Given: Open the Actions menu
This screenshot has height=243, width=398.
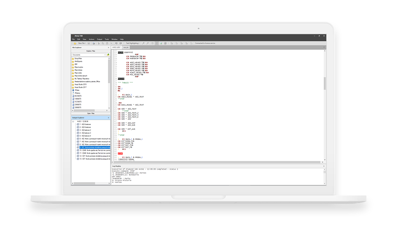Looking at the screenshot, I should click(91, 39).
